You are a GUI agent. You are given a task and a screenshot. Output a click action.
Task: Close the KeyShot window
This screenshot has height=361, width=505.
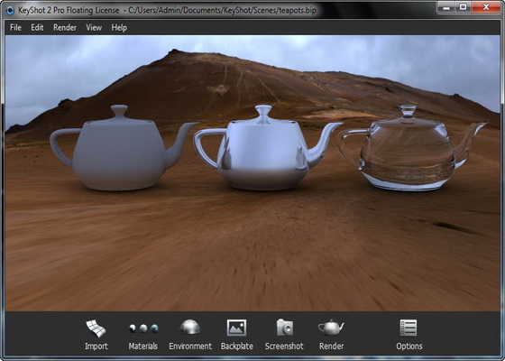(x=486, y=7)
